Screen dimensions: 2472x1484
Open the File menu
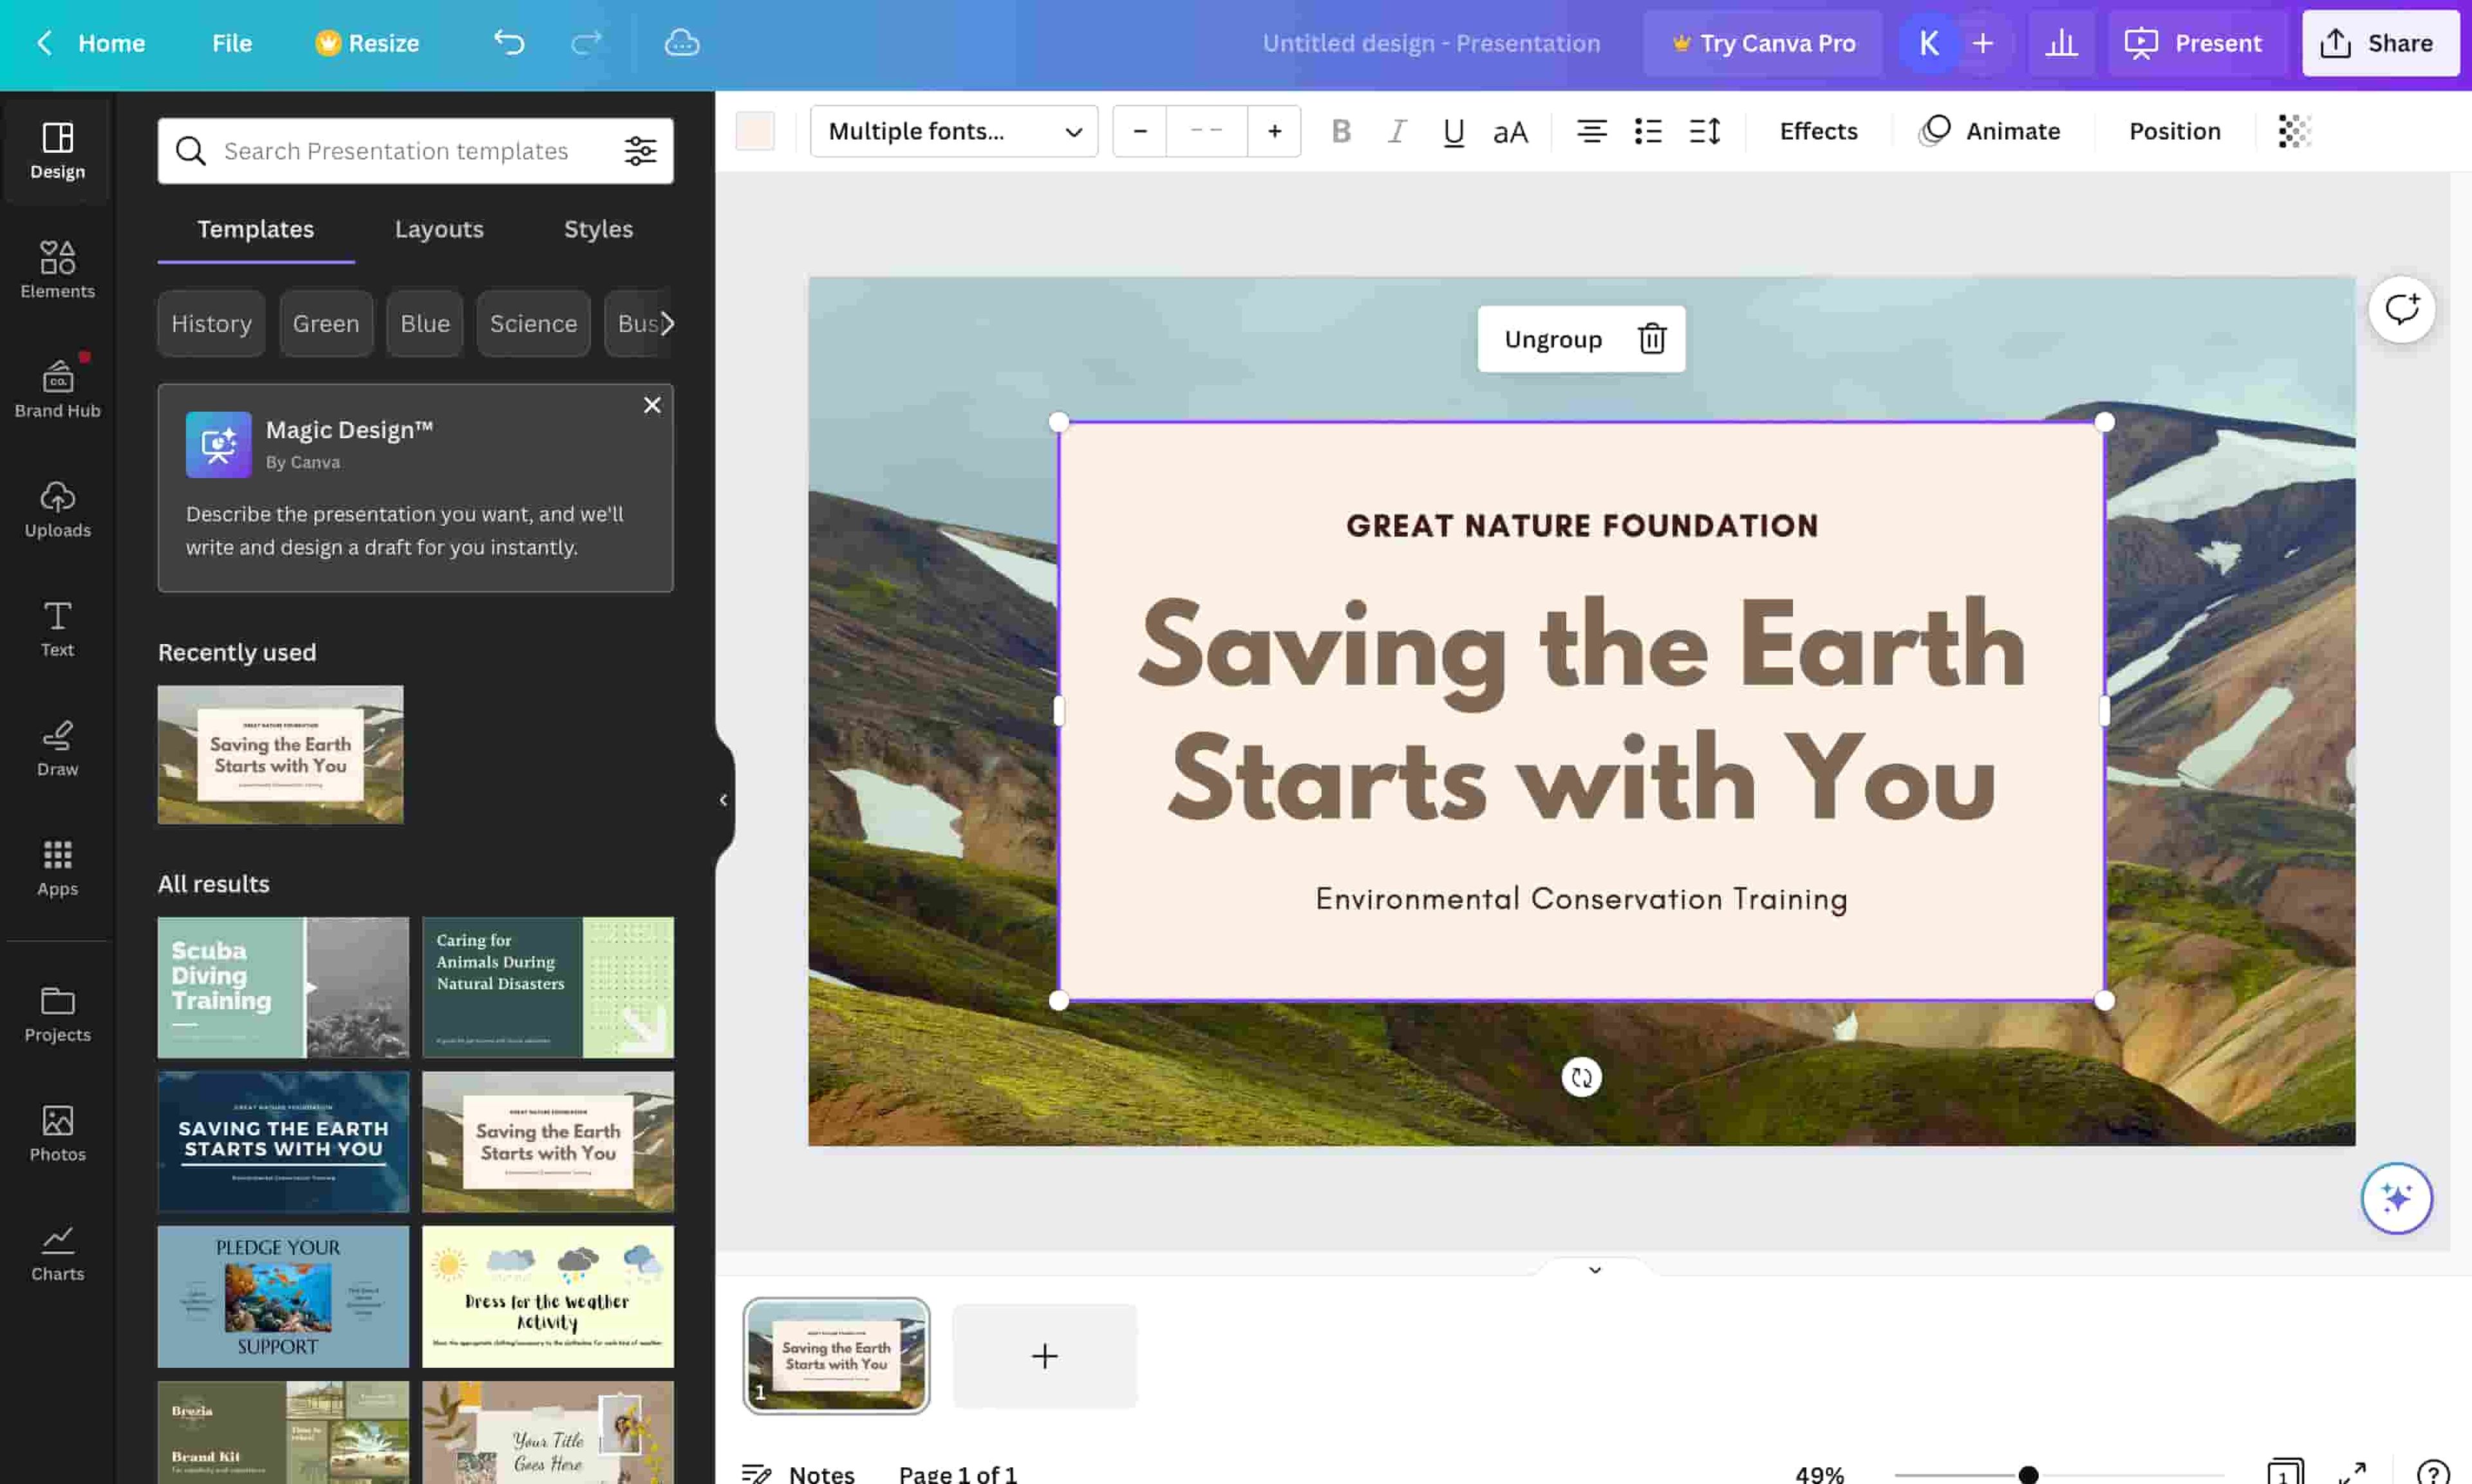pyautogui.click(x=231, y=43)
